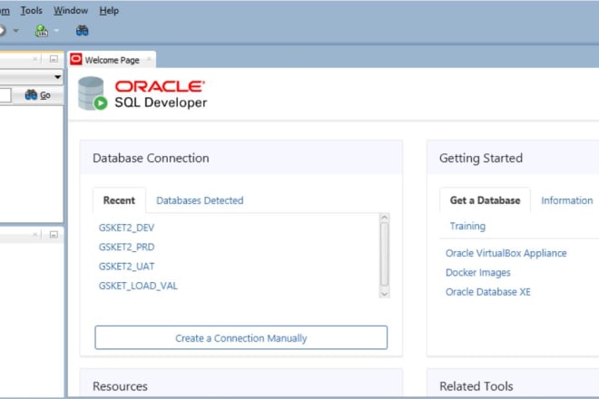
Task: Switch to the Training tab
Action: 467,226
